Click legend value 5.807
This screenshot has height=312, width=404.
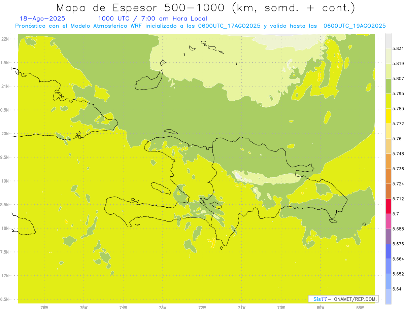pyautogui.click(x=399, y=78)
